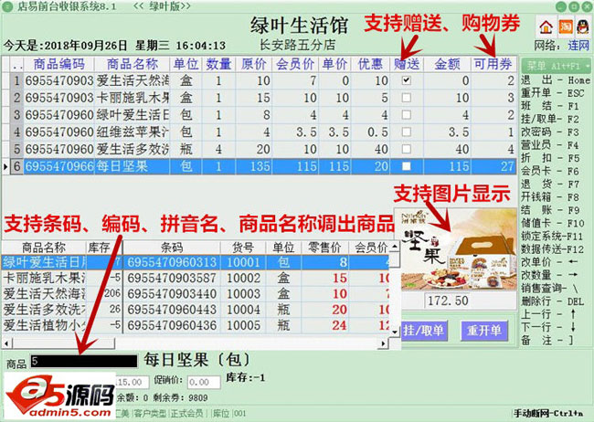Tick the gift checkbox for row 5
This screenshot has width=594, height=422.
click(406, 149)
